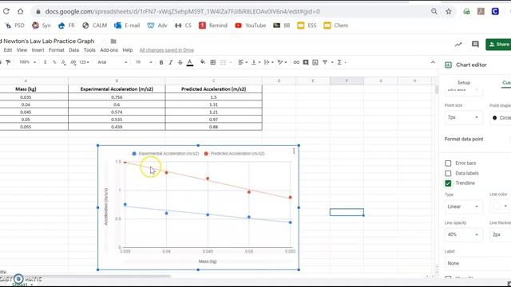Open the chart's three-dot options menu
The height and width of the screenshot is (287, 511).
[294, 151]
